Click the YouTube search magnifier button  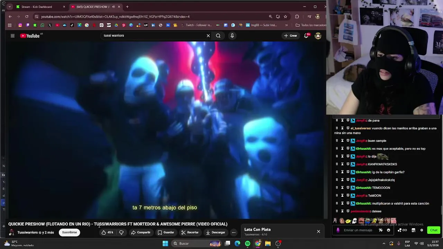click(x=218, y=36)
